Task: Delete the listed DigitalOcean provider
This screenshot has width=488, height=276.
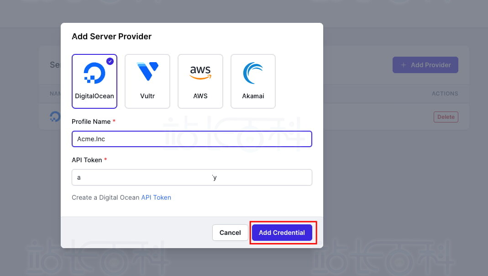Action: (446, 117)
